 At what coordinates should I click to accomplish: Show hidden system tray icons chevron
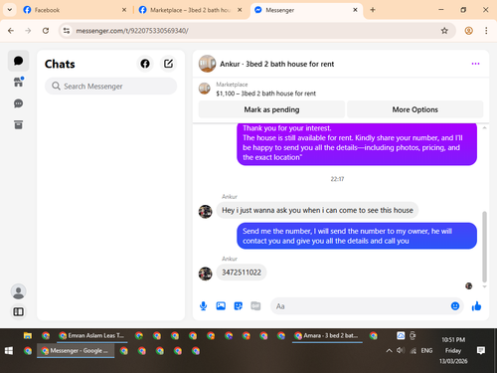tap(389, 351)
